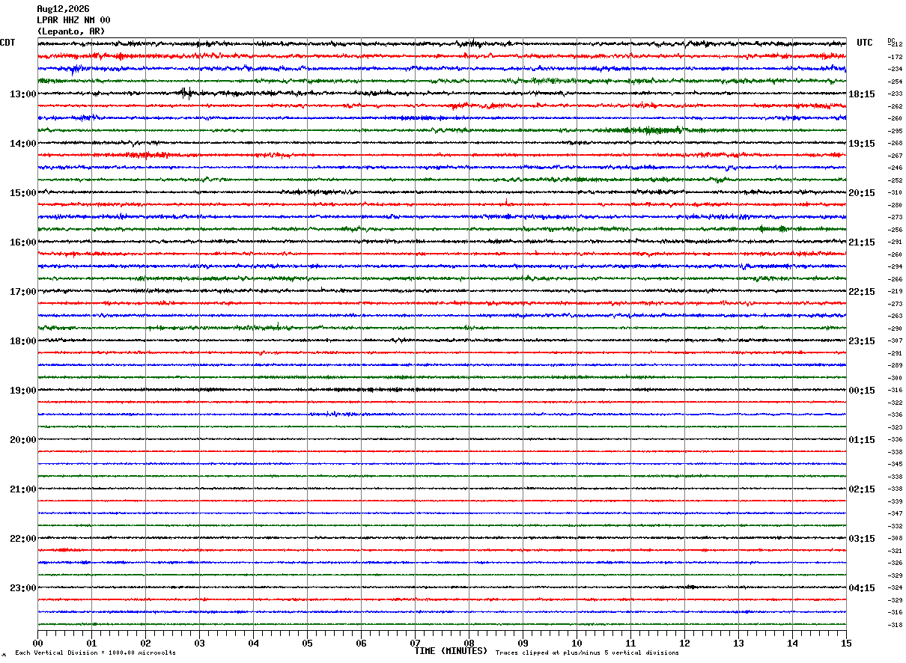Click the 00:15 UTC time label
The height and width of the screenshot is (663, 906).
pos(861,390)
